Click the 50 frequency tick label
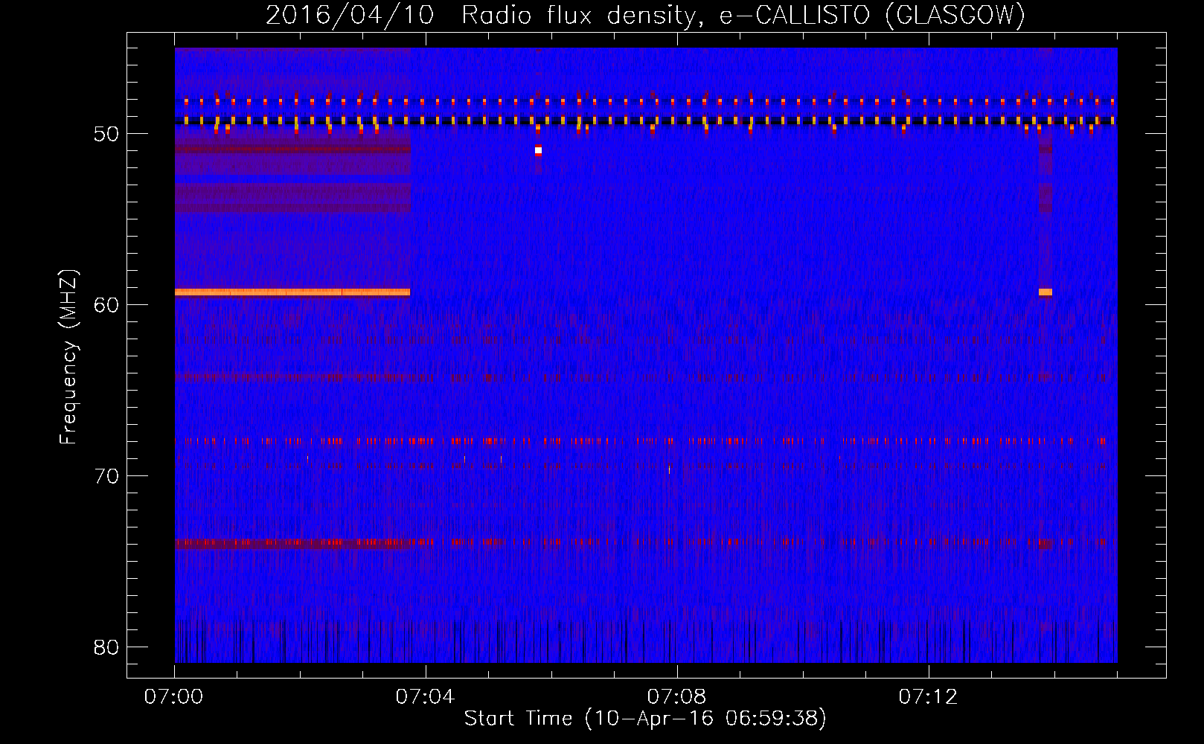The width and height of the screenshot is (1204, 744). click(106, 134)
